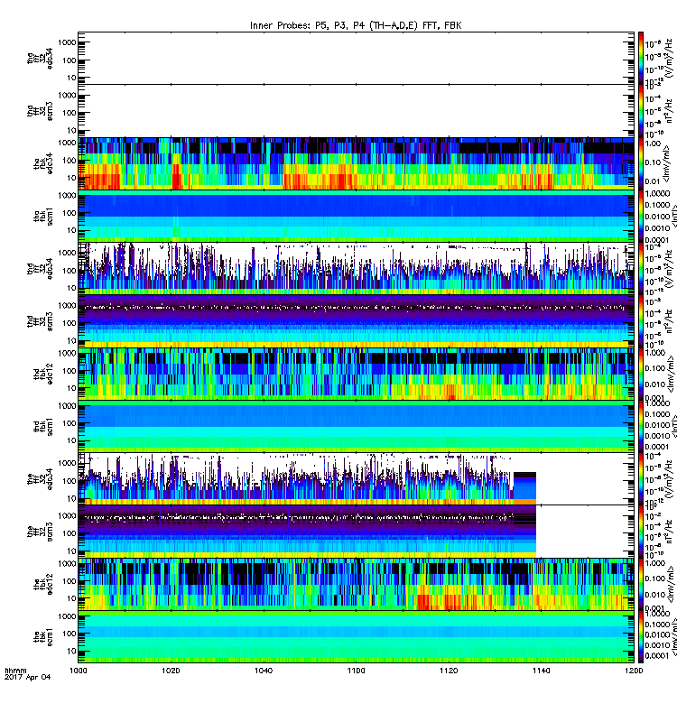Click the 1100 time tick label

pyautogui.click(x=356, y=671)
